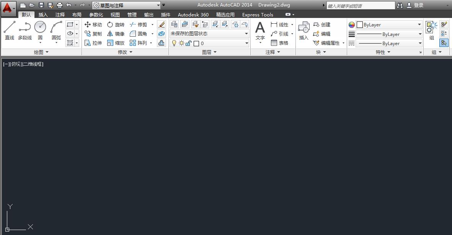Open the 草图与注释 workspace dropdown
The image size is (452, 235).
click(x=126, y=5)
